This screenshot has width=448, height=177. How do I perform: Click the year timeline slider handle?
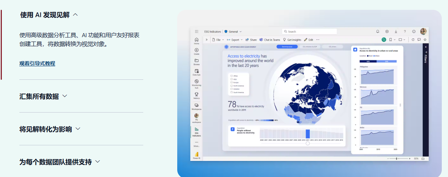tap(308, 143)
